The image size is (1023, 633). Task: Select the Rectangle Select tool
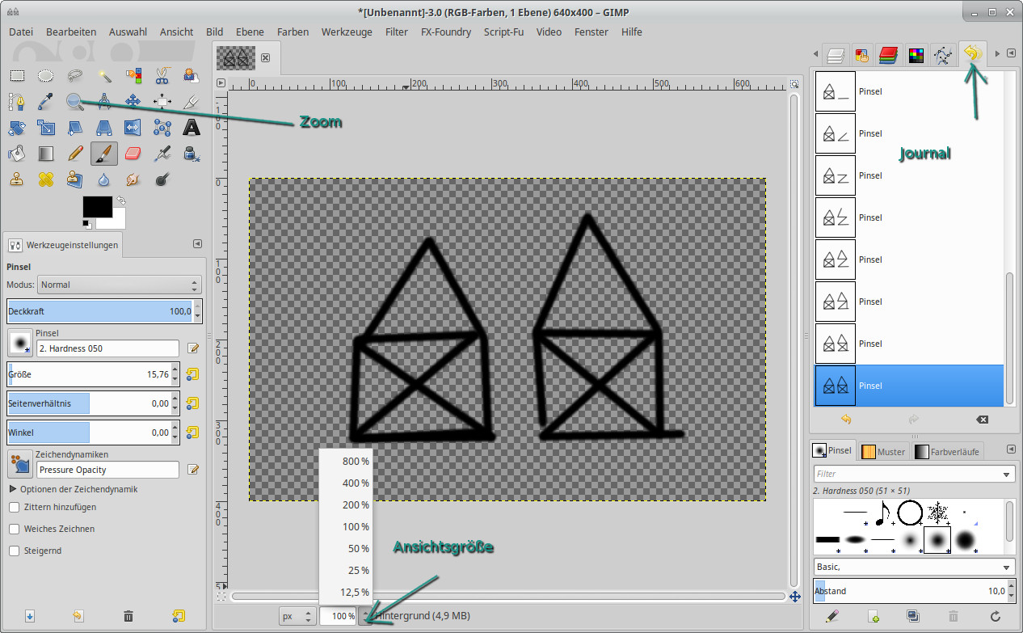17,76
